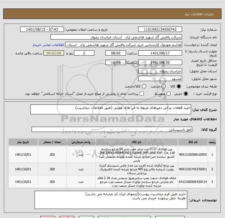Select متوسط purchase process type
Screen dimensions: 225x218
pos(168,94)
